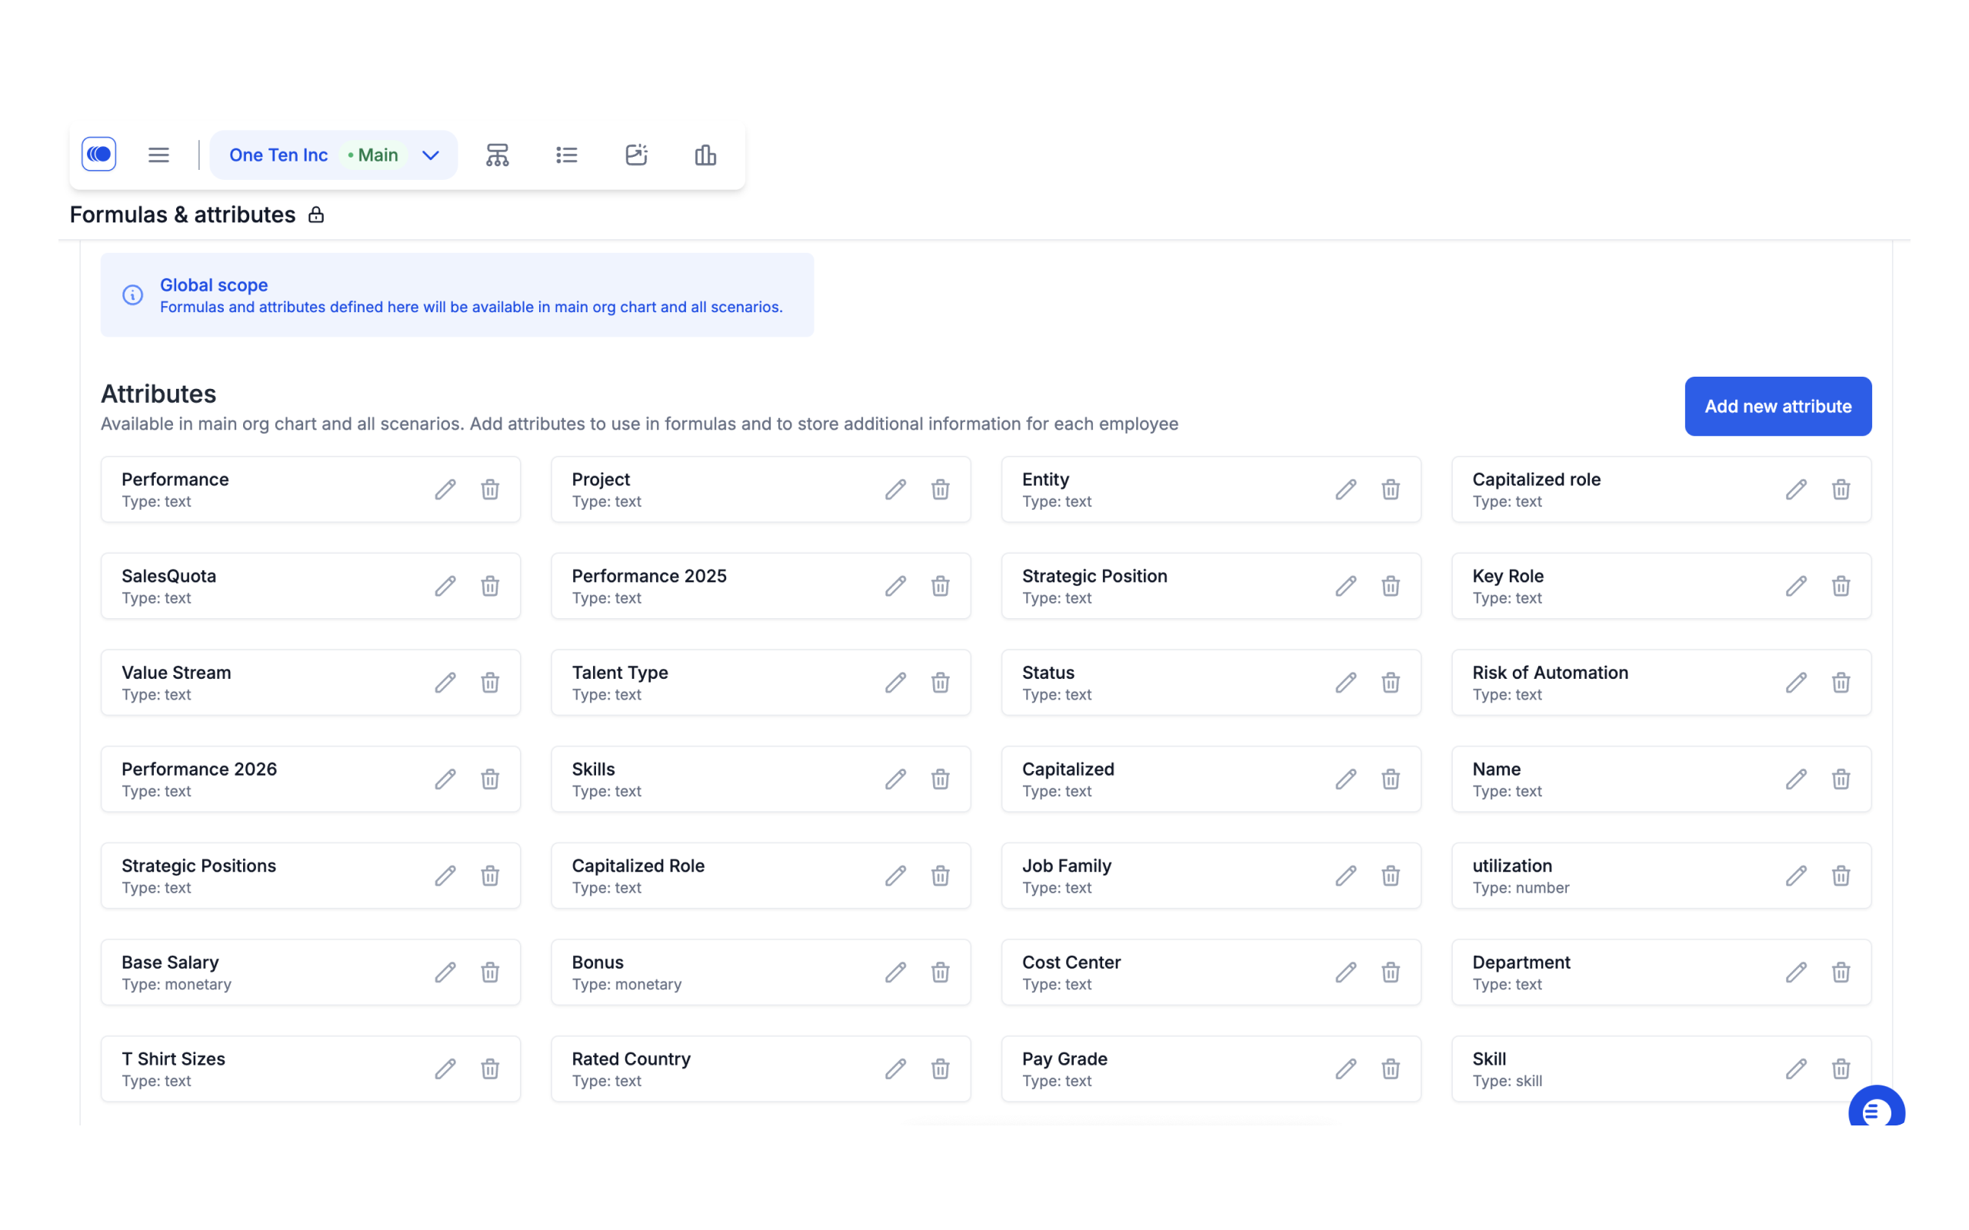Select the Attributes section tab
Viewport: 1969px width, 1230px height.
point(158,394)
